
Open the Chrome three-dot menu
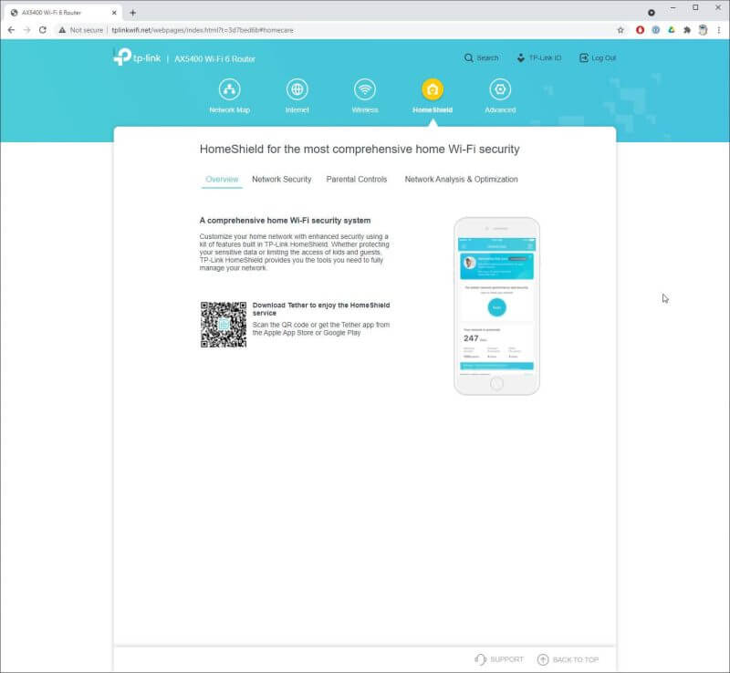(x=719, y=30)
